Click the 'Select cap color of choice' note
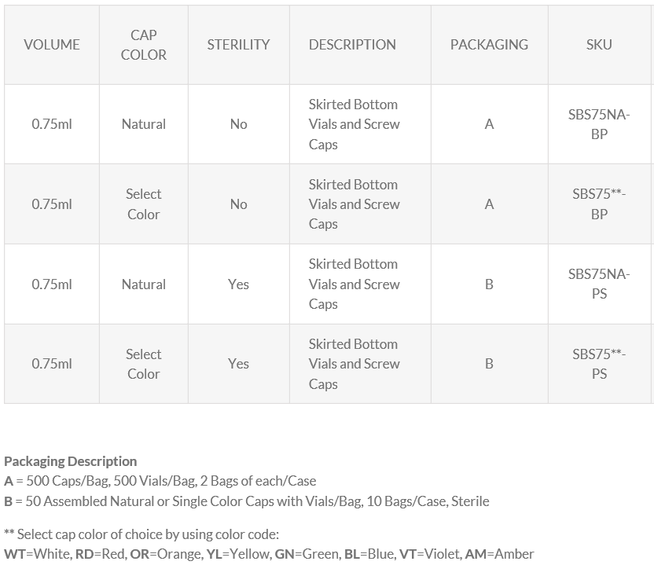 point(141,534)
